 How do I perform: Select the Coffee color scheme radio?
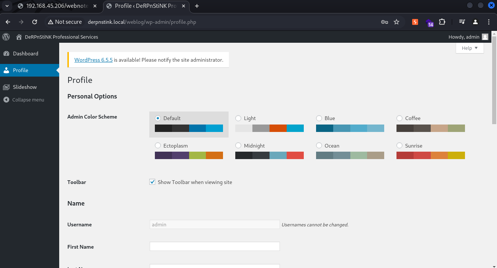point(399,118)
